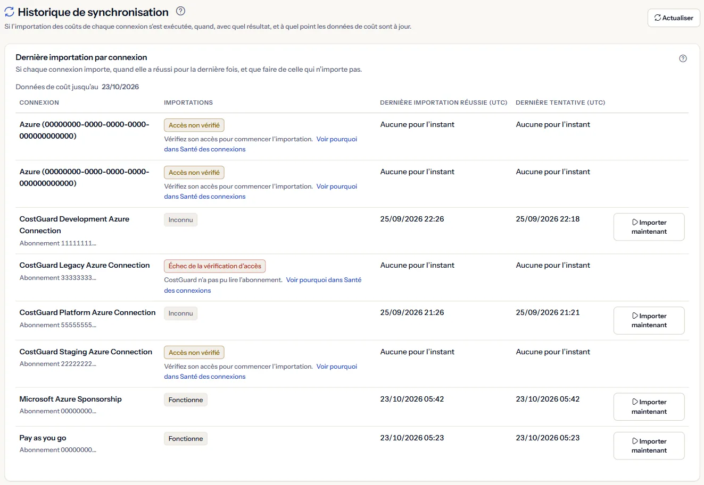
Task: Click last successful import 25/09/2026 22:26
Action: pyautogui.click(x=412, y=219)
